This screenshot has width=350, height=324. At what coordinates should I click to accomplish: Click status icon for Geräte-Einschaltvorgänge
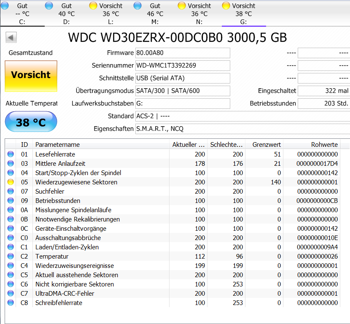pyautogui.click(x=11, y=228)
